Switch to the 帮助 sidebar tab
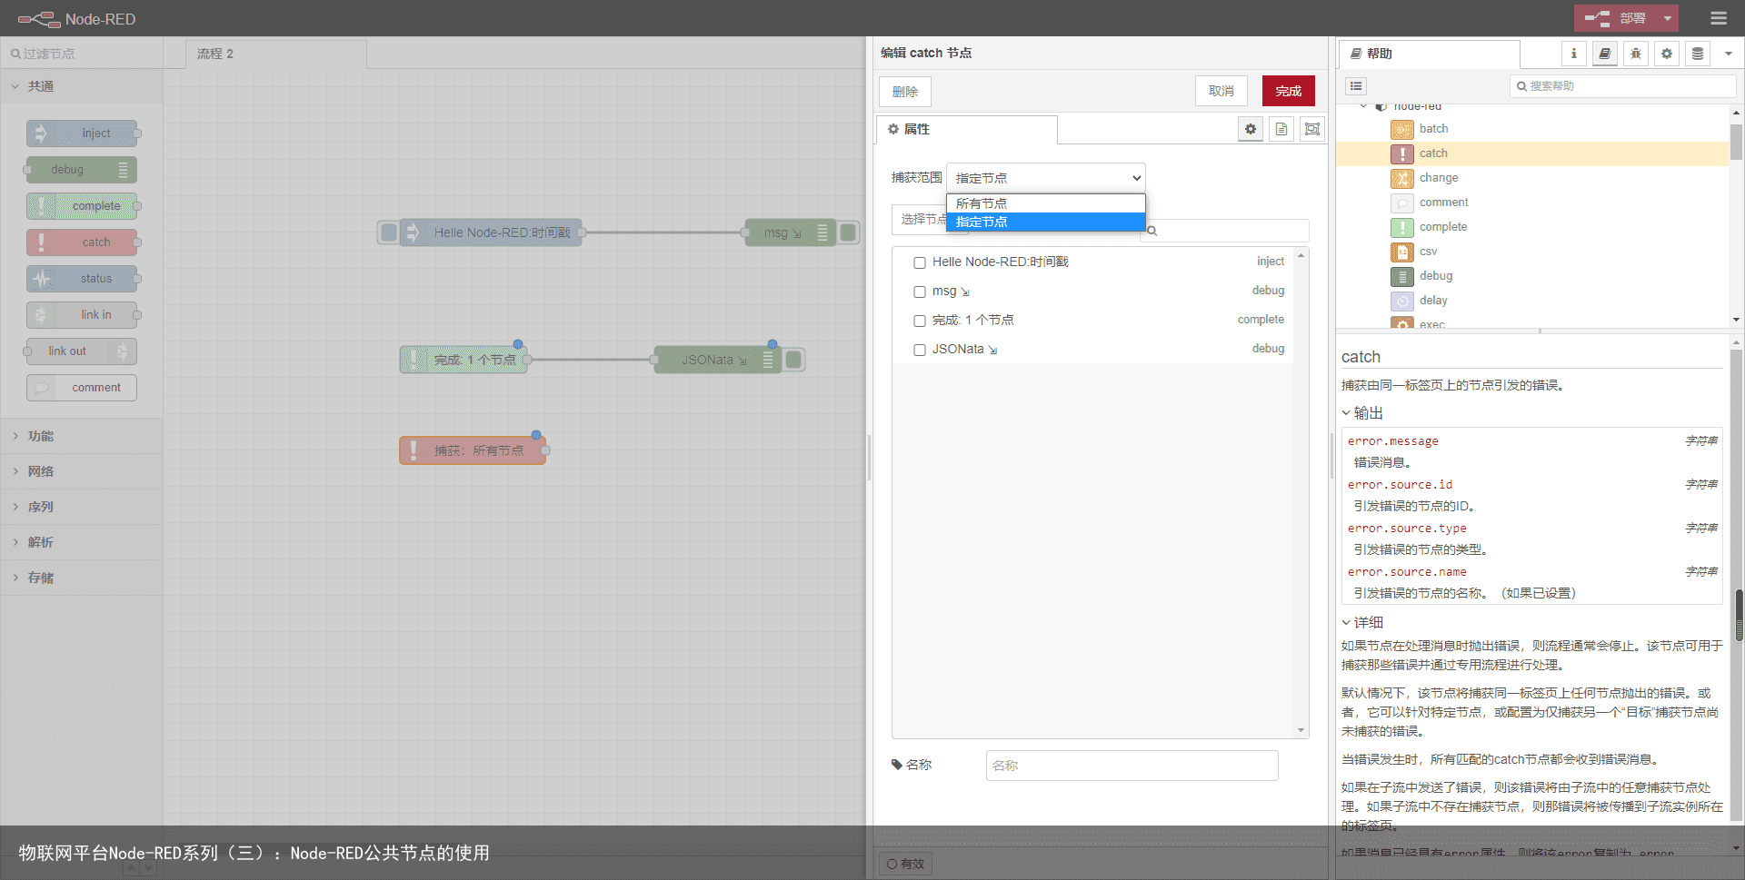 [1429, 54]
